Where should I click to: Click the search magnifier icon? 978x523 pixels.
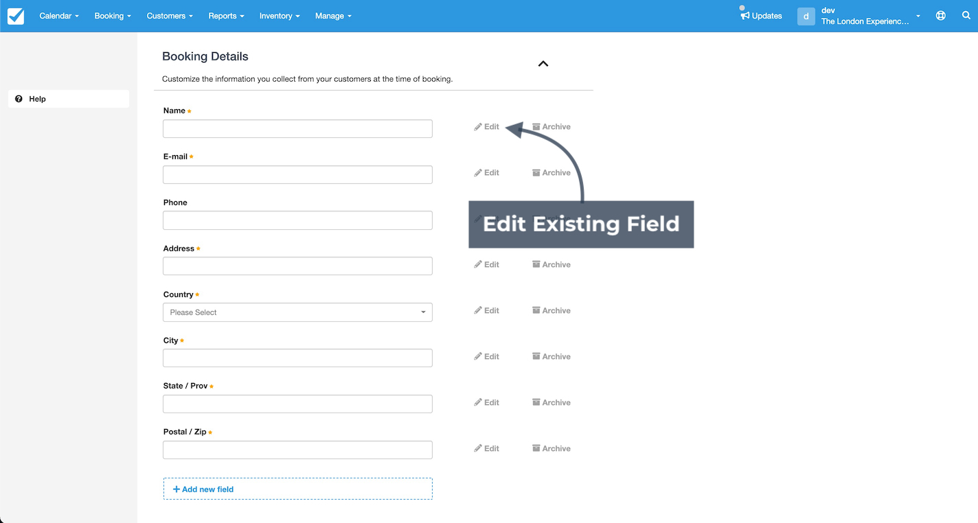click(966, 16)
